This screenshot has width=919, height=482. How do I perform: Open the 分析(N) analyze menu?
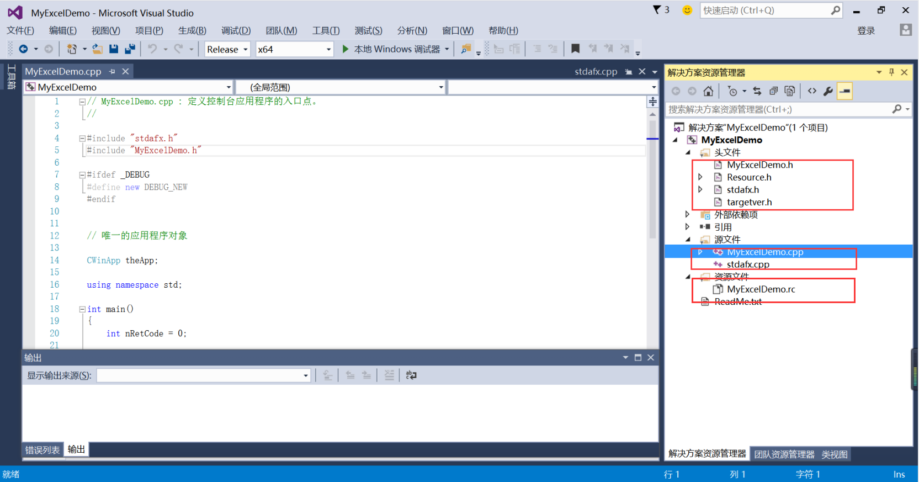412,30
